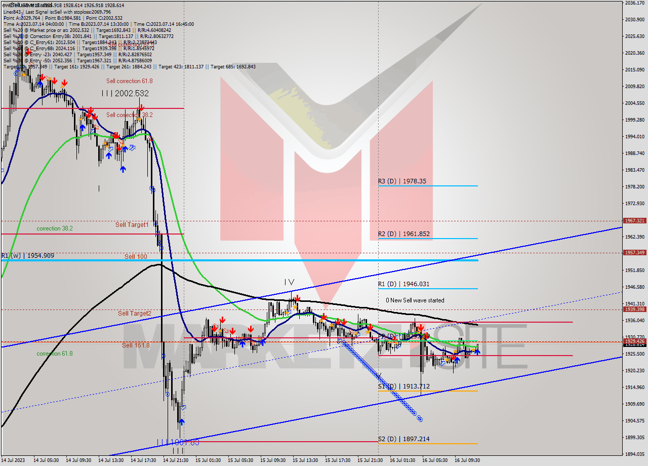Click the 'I V' wave label
The height and width of the screenshot is (466, 648).
(289, 282)
